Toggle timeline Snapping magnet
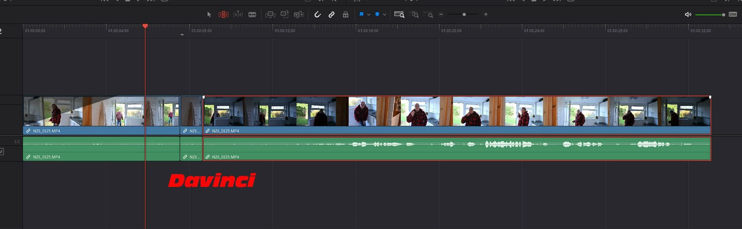Screen dimensions: 742x229 coord(317,15)
